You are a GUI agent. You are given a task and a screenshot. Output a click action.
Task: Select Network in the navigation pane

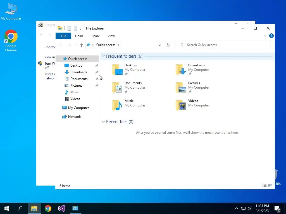click(x=74, y=117)
